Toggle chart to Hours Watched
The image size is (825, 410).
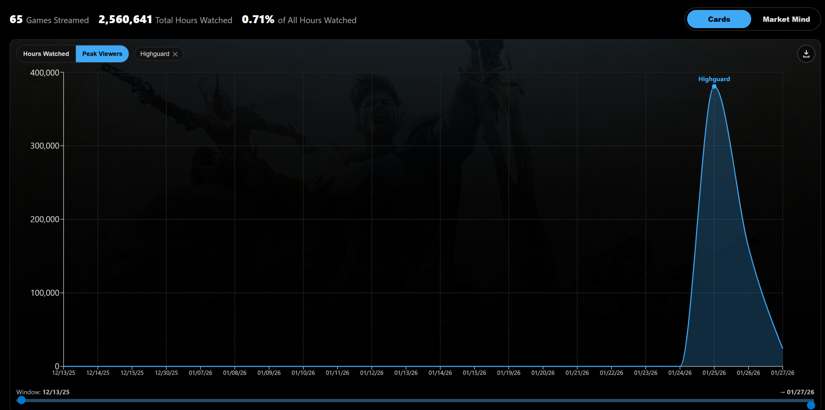coord(46,54)
